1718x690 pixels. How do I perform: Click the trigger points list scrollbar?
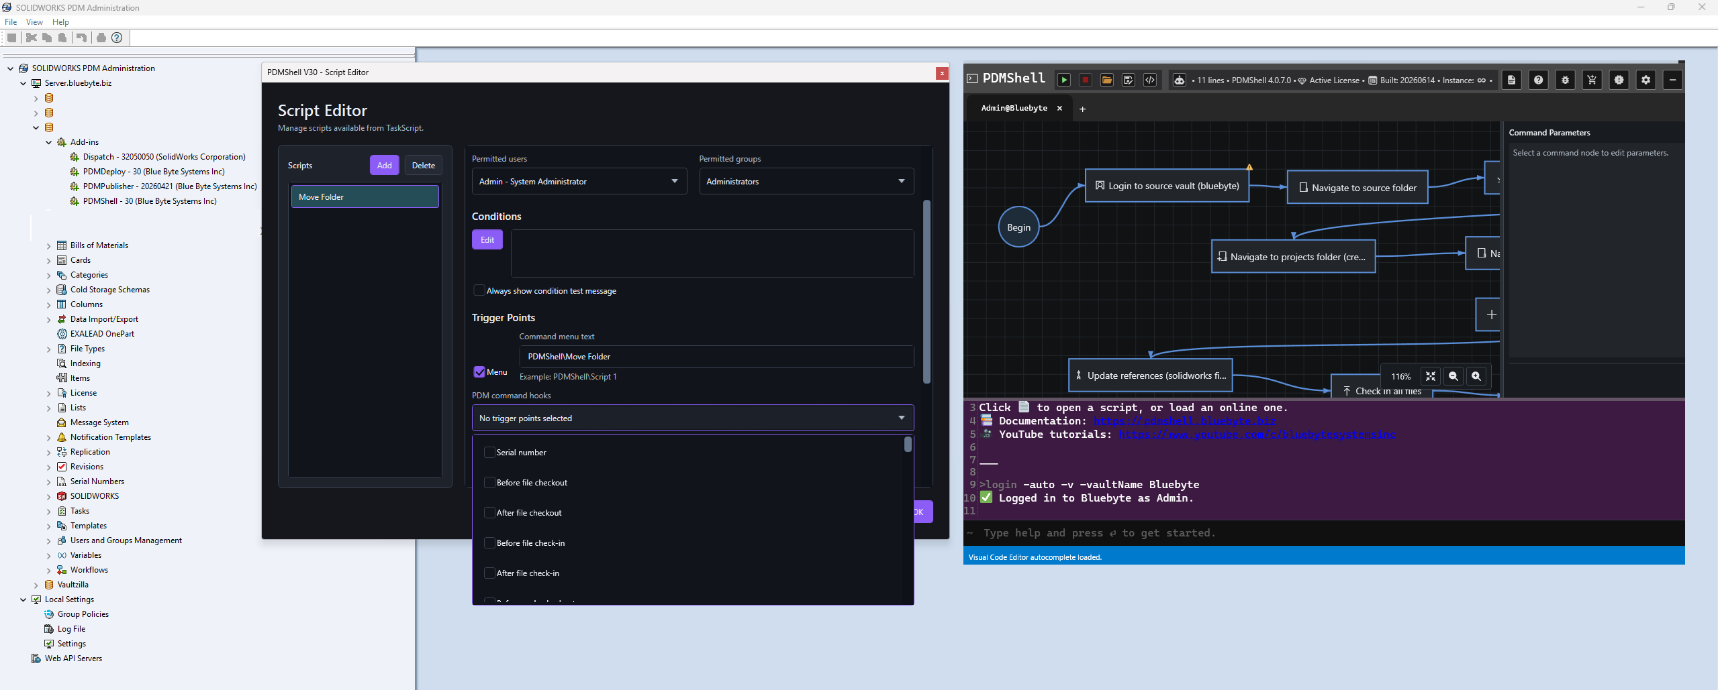(x=908, y=444)
